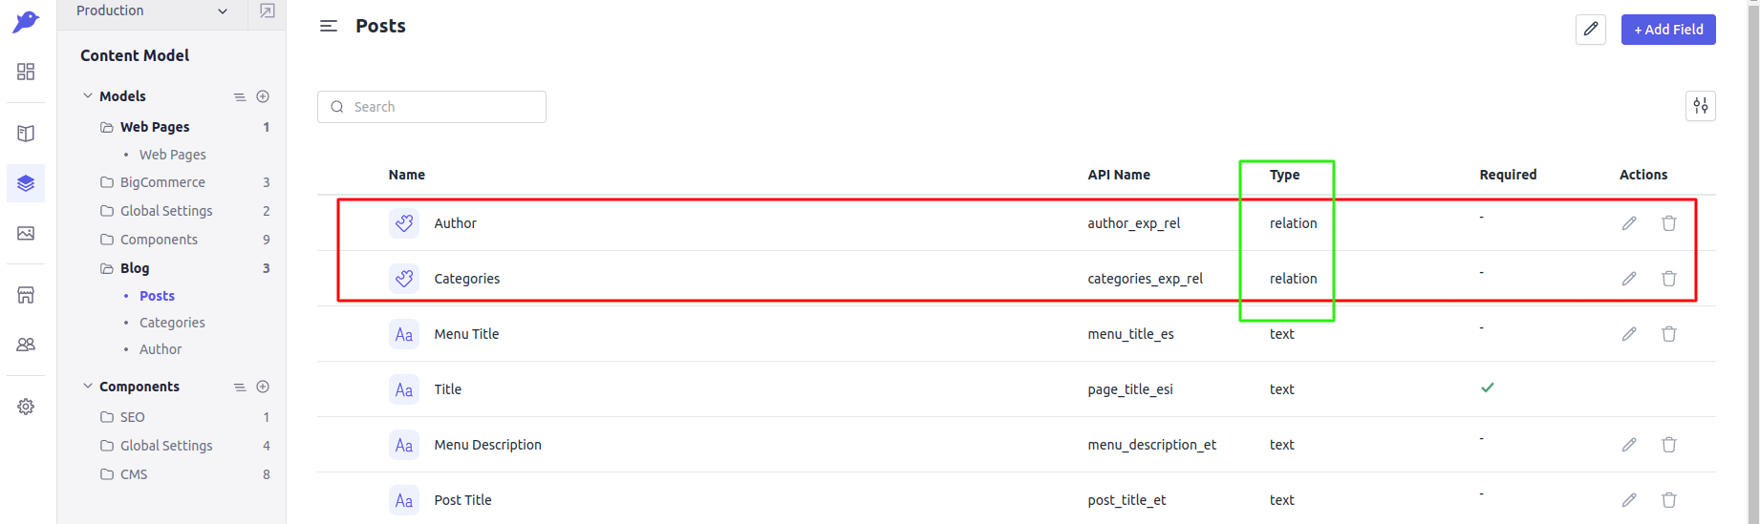
Task: Edit the Categories field
Action: (x=1629, y=279)
